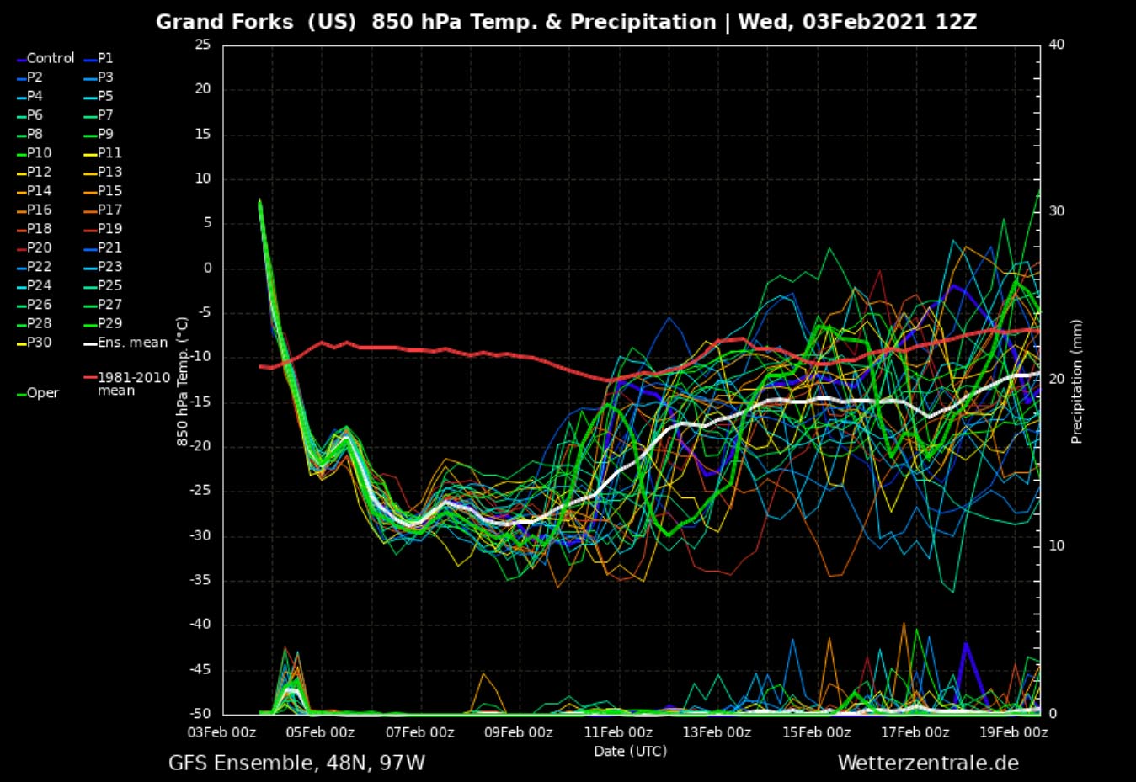
Task: Click the Date (UTC) axis title
Action: [630, 751]
